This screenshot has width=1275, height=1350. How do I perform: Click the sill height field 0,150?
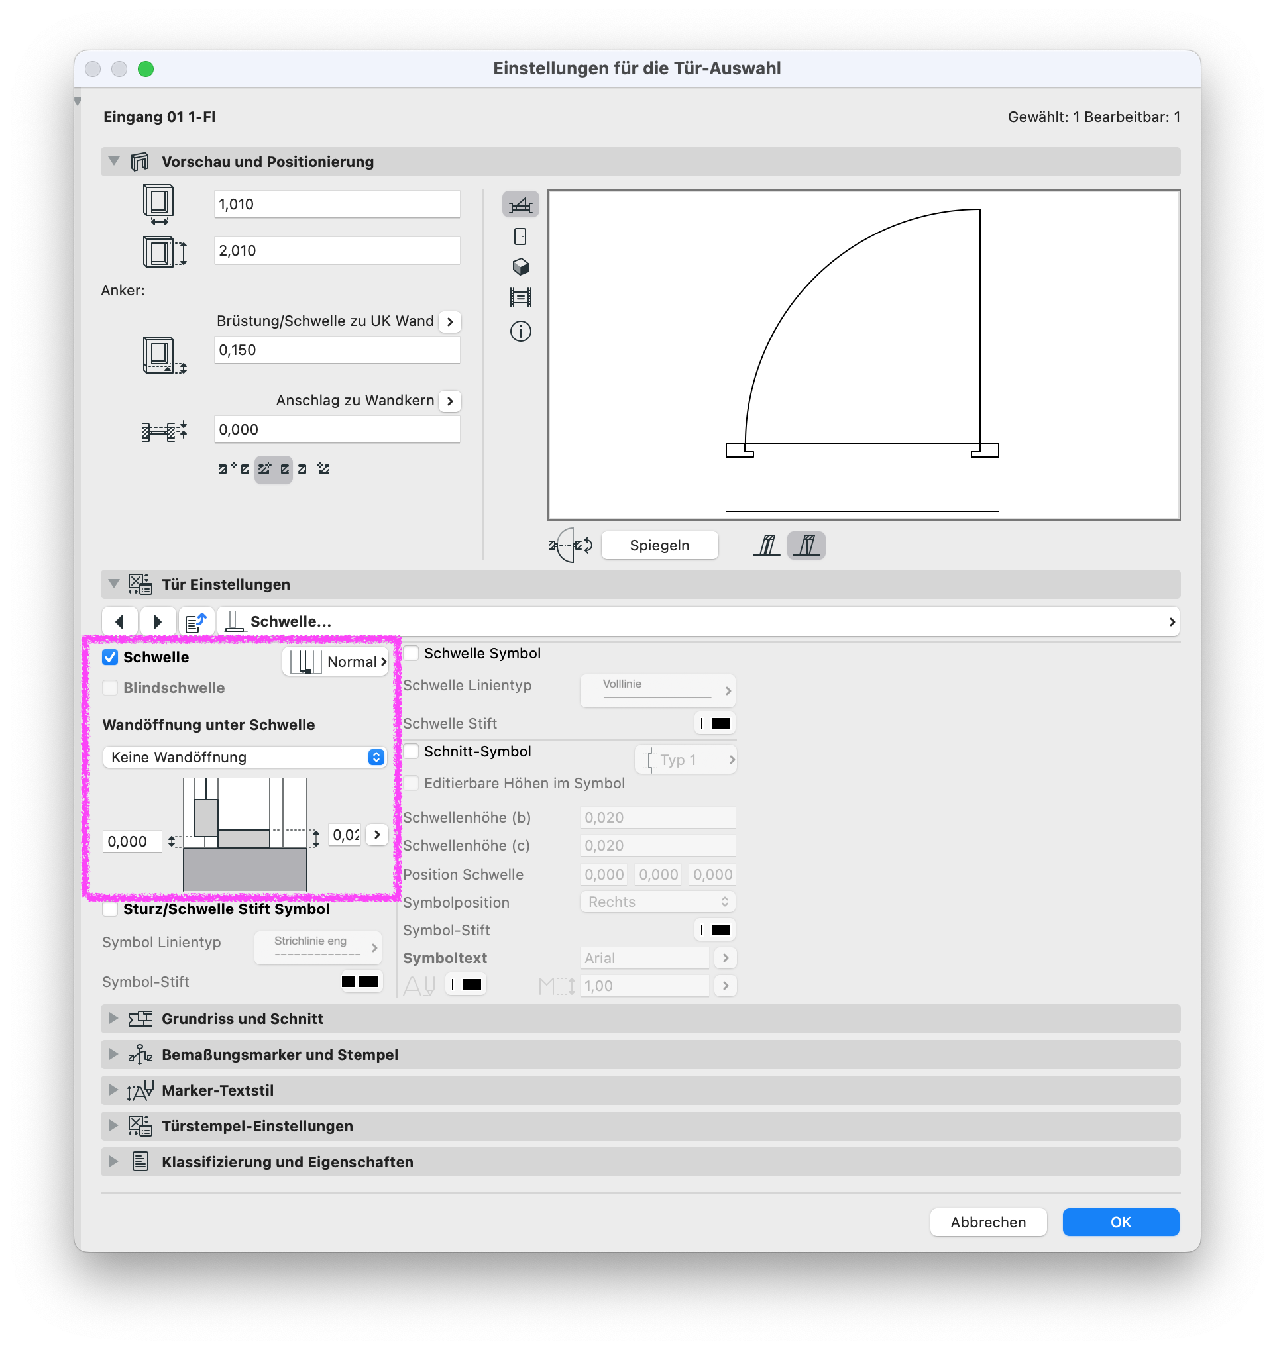pyautogui.click(x=337, y=350)
